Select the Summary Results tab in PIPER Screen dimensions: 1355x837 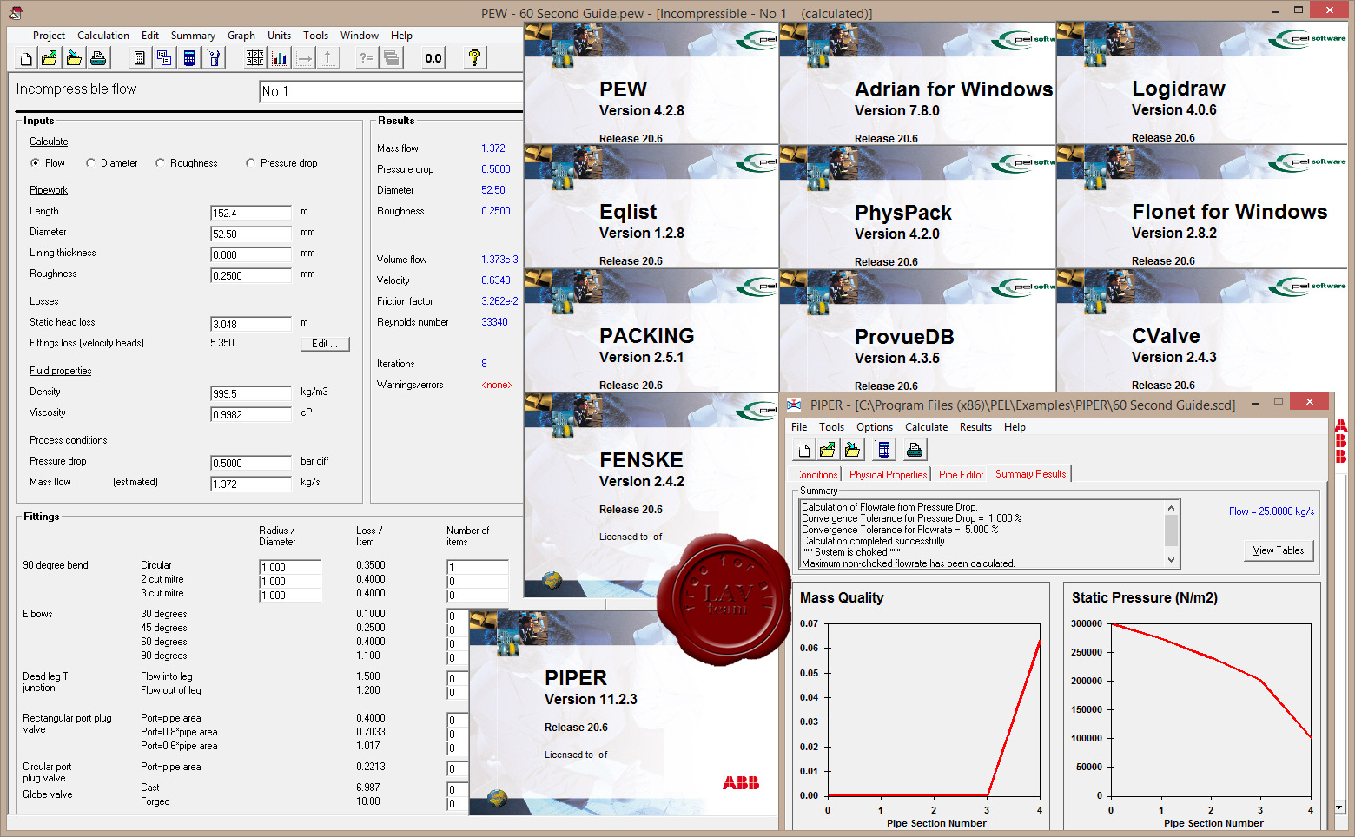coord(1030,474)
